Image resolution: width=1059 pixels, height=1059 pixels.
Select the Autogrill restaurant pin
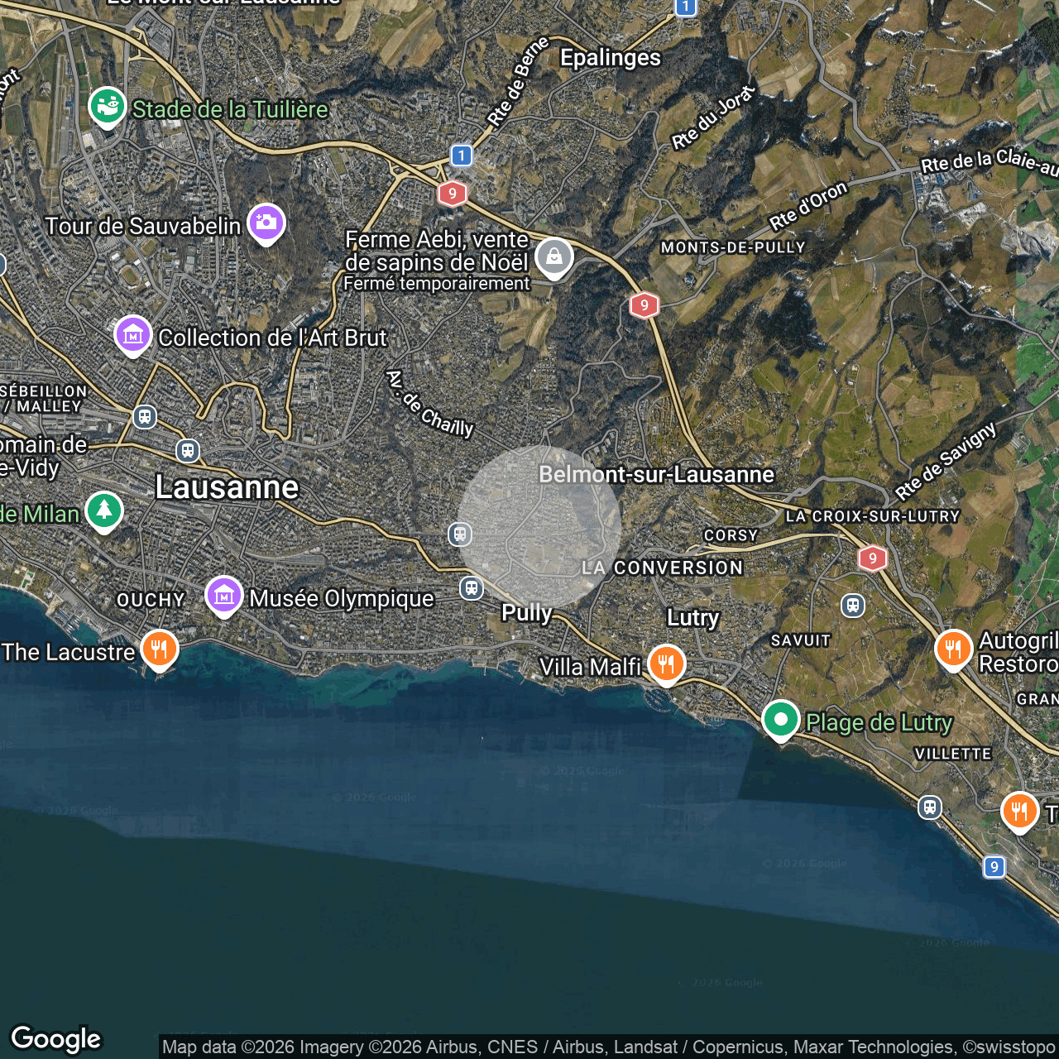(953, 649)
